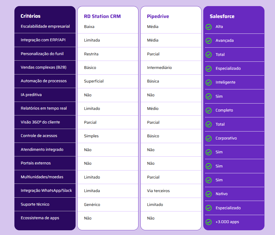Click the Suporte técnico criterion
This screenshot has width=275, height=235.
pyautogui.click(x=35, y=204)
